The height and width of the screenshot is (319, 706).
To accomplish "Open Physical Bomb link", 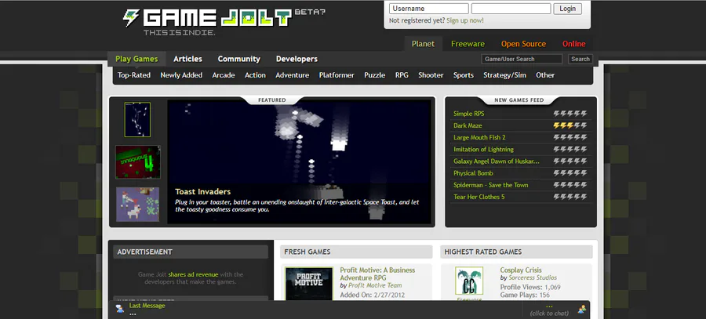I will coord(473,173).
